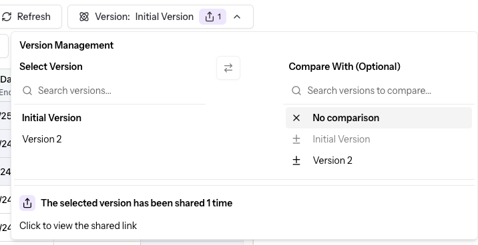478x245 pixels.
Task: Click the swap versions arrows button
Action: 228,68
